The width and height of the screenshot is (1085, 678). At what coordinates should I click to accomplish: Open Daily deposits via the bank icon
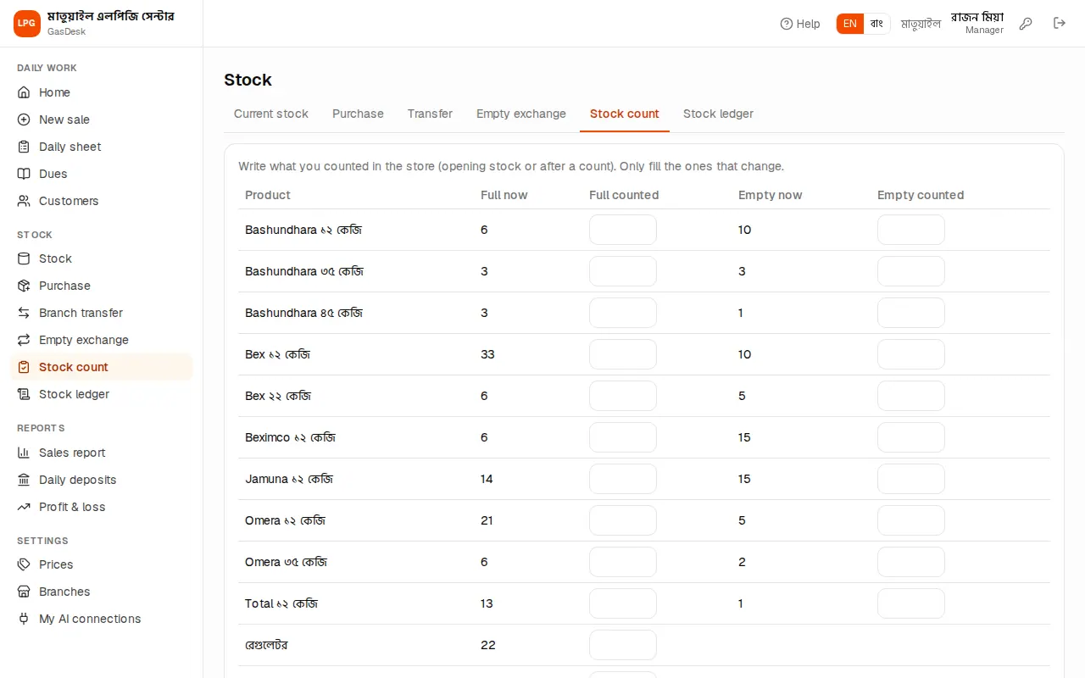point(24,480)
